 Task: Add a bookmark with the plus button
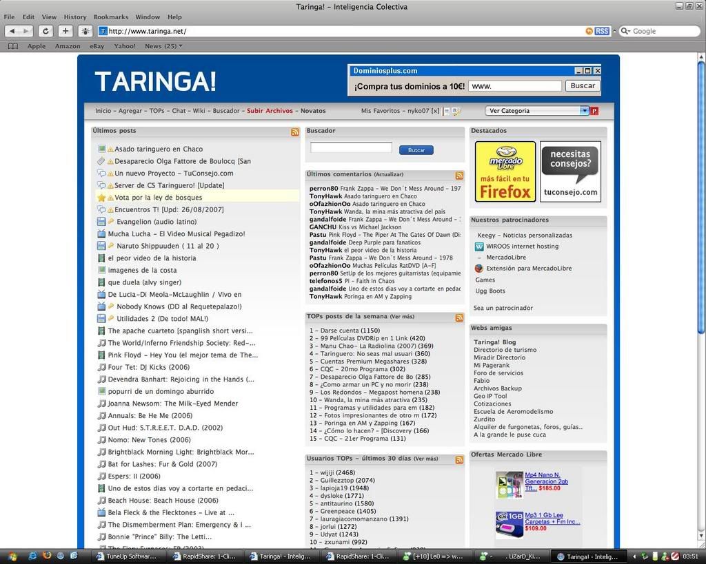pyautogui.click(x=65, y=31)
